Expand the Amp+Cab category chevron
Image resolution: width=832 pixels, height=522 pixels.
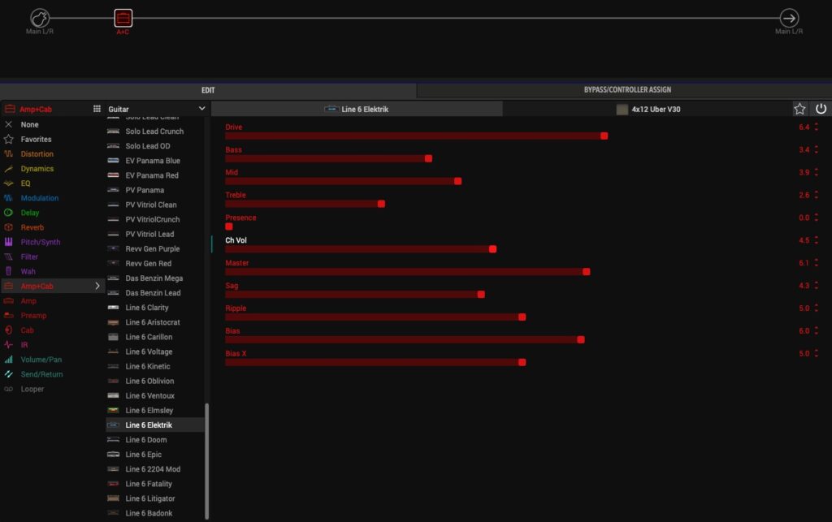click(97, 286)
